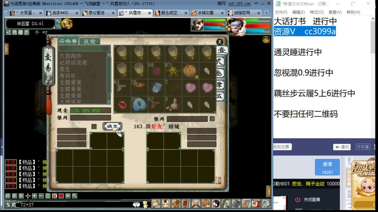Select 莲生 in the summon list

point(65,69)
